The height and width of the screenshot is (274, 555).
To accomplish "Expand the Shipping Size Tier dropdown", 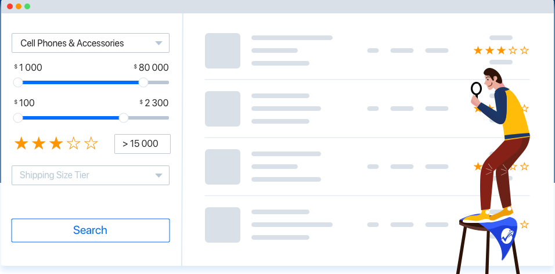I will 90,175.
